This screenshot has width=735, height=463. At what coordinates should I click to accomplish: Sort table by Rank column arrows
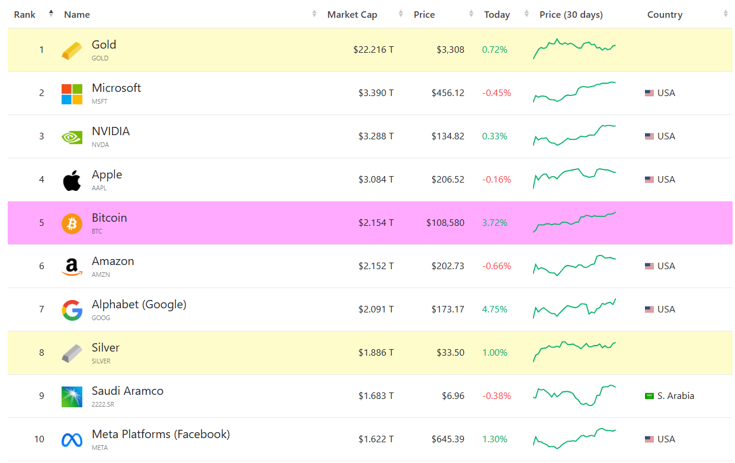(x=51, y=14)
